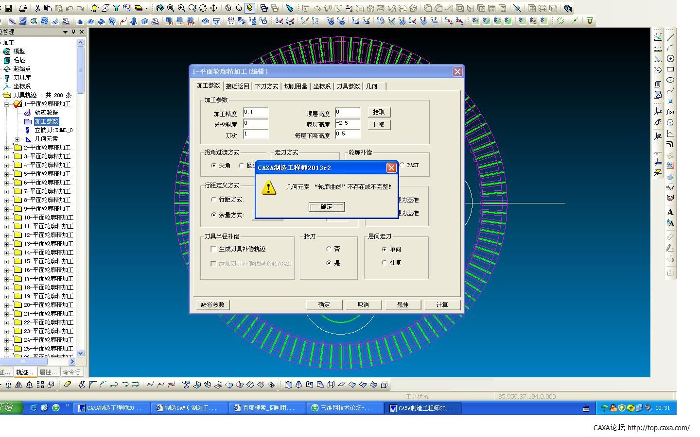The image size is (700, 437).
Task: Select 单向 layer pass option
Action: 385,250
